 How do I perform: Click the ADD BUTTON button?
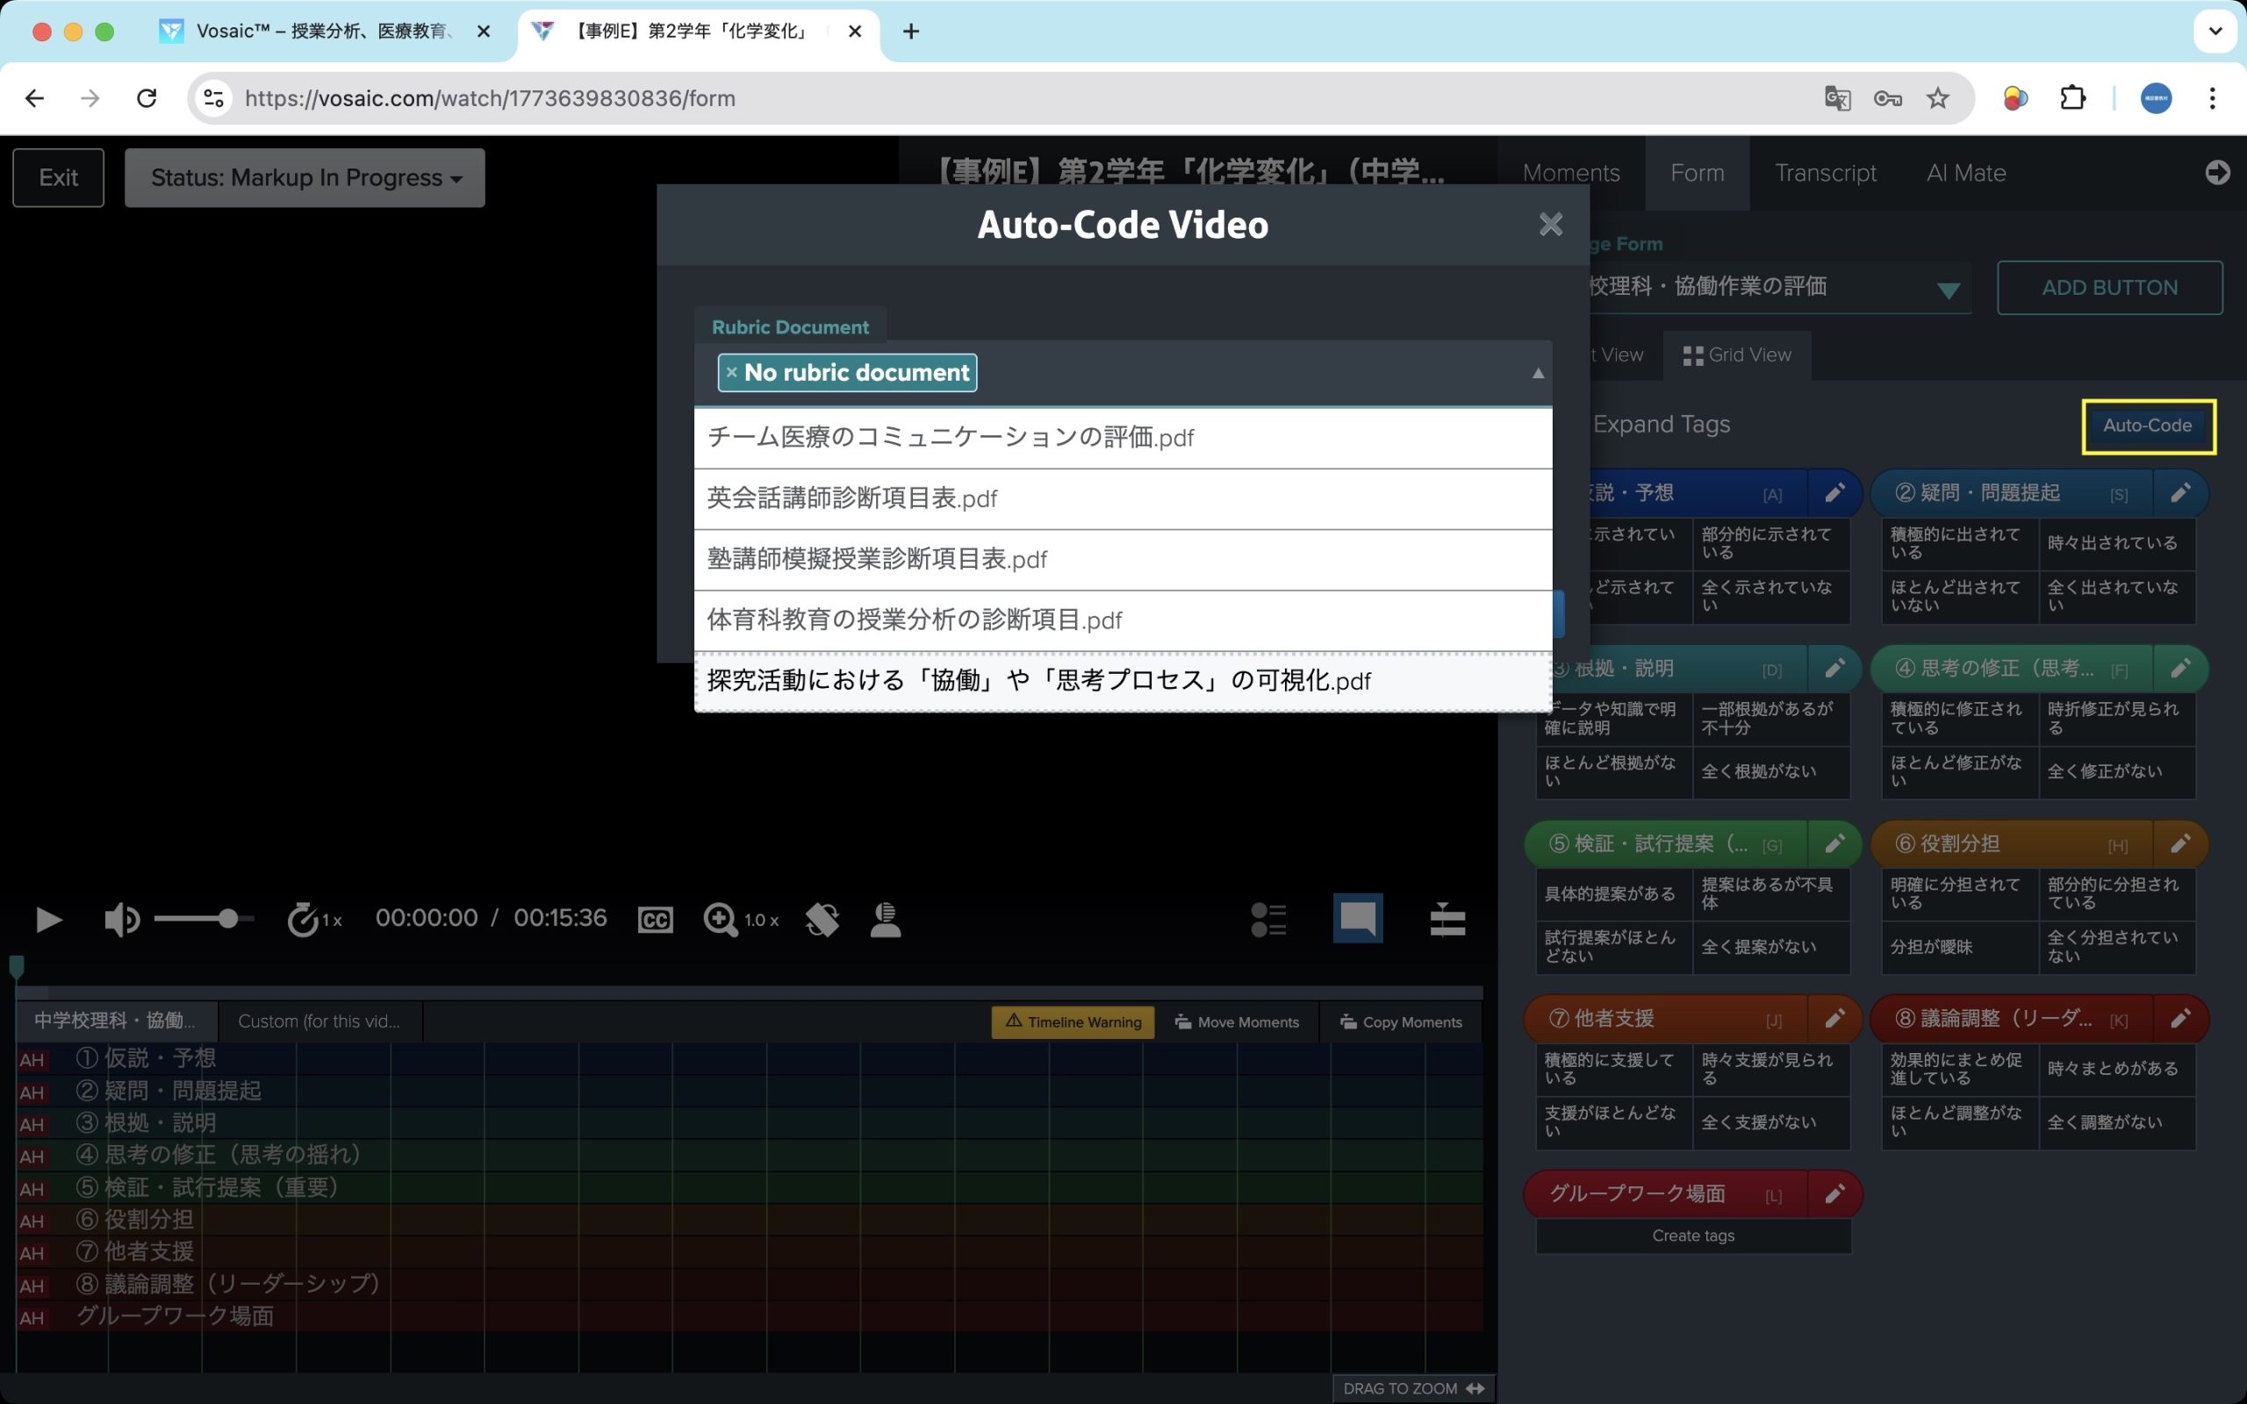click(2108, 288)
